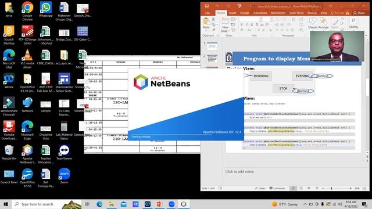This screenshot has width=372, height=209.
Task: Open the Transitions tab
Action: pos(260,13)
